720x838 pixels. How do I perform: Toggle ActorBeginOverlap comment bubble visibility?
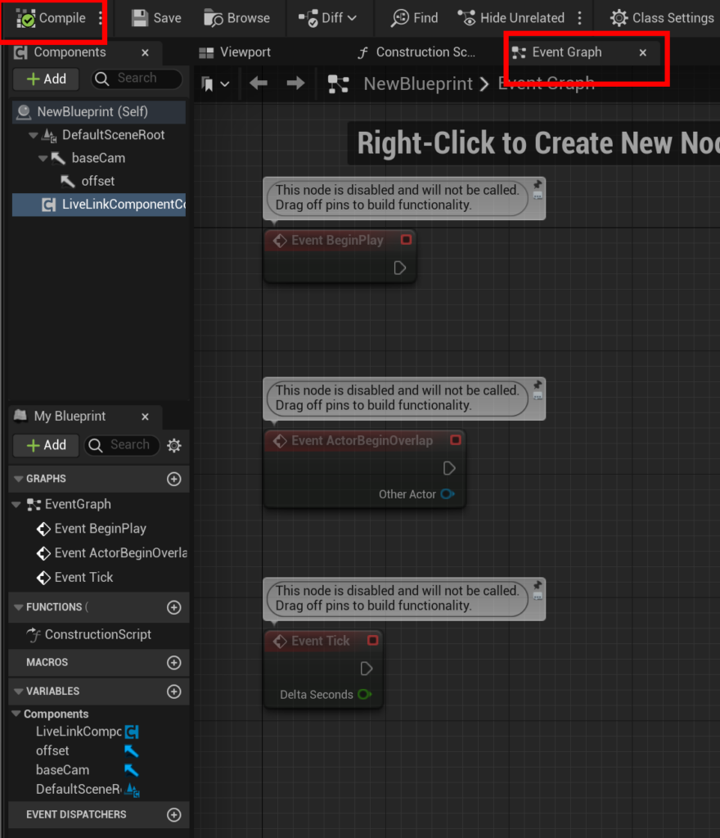(538, 397)
